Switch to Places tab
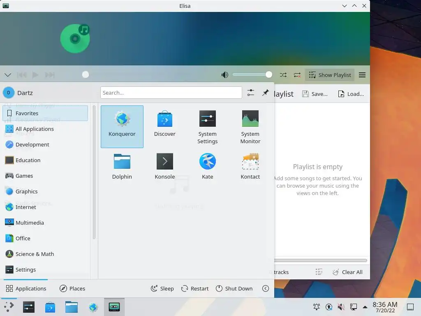The height and width of the screenshot is (316, 421). tap(72, 288)
